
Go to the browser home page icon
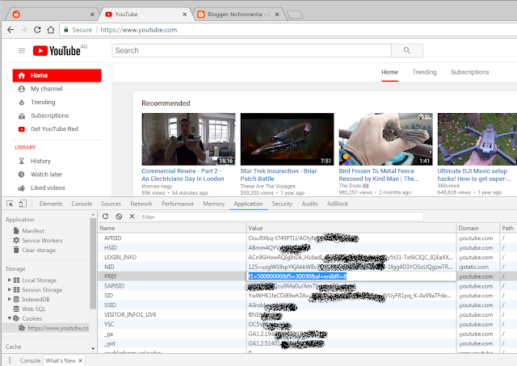pos(50,30)
